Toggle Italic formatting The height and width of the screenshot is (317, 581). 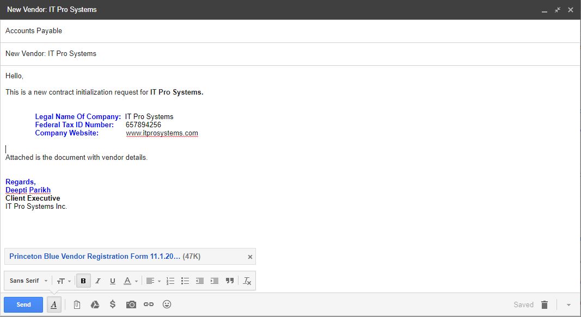pyautogui.click(x=98, y=281)
